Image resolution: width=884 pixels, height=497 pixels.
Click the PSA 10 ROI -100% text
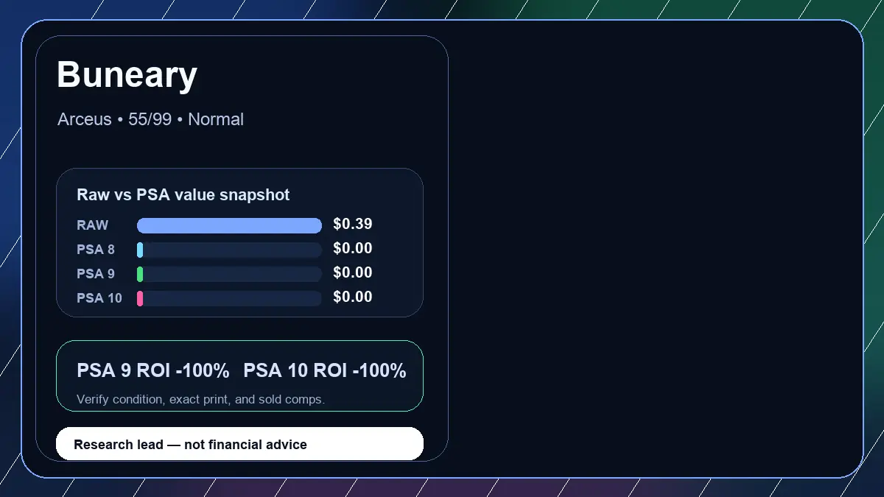[x=325, y=371]
